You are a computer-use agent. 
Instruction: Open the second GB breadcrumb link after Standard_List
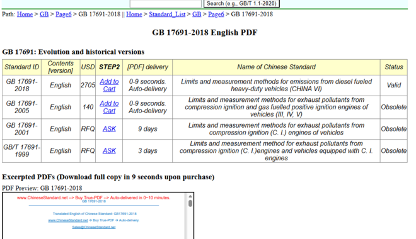(197, 14)
